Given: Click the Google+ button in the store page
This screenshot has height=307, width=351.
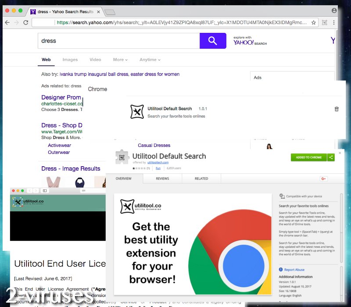Looking at the screenshot, I should coord(324,178).
